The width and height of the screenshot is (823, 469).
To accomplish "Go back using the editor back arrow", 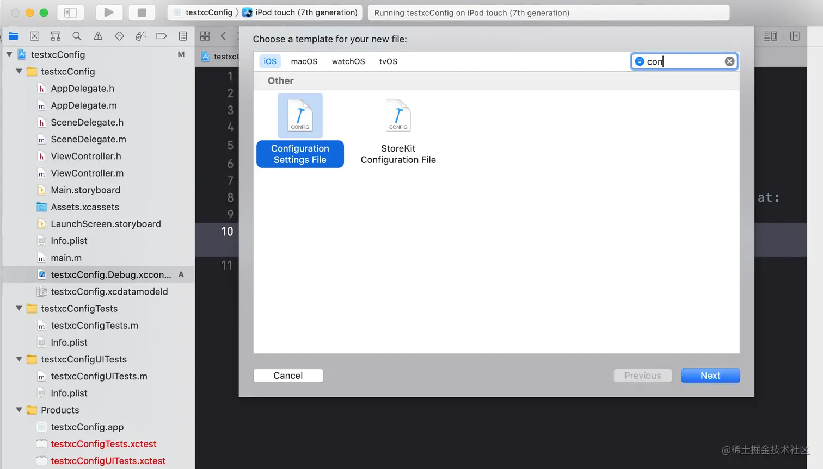I will [x=223, y=36].
